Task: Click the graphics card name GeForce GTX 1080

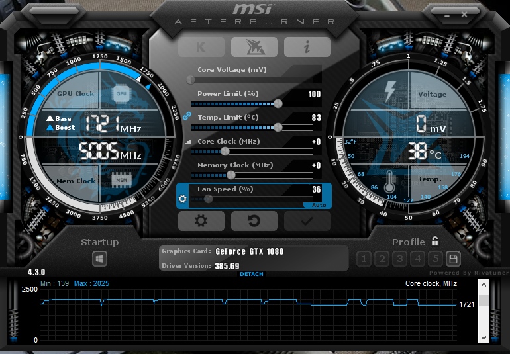Action: [250, 251]
